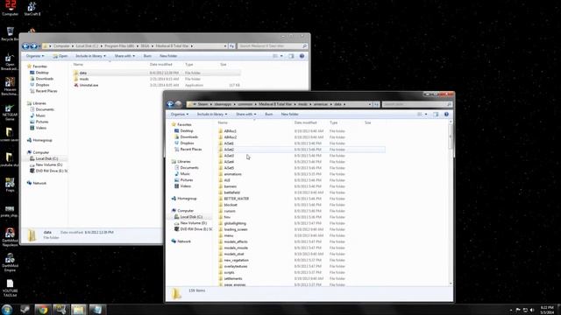Open the Heaven Benchmark desktop icon
This screenshot has height=315, width=561.
[x=10, y=87]
